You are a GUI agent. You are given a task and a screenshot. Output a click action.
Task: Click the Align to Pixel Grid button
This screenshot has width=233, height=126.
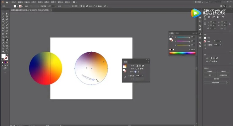pyautogui.click(x=223, y=75)
